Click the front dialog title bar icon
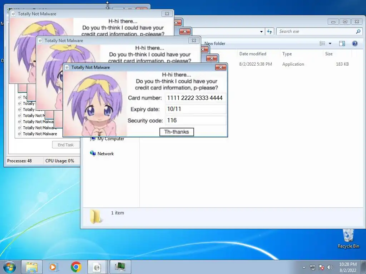Image resolution: width=366 pixels, height=274 pixels. click(67, 67)
